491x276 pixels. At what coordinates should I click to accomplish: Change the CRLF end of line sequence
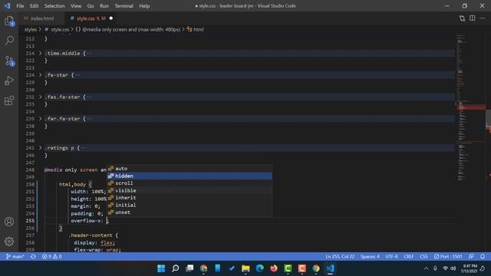pos(408,256)
